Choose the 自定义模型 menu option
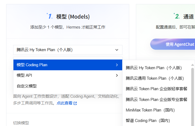The image size is (195, 126). pyautogui.click(x=68, y=86)
